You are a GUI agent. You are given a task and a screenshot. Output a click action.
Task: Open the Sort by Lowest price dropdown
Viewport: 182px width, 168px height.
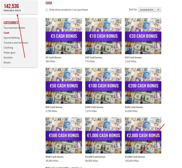click(149, 10)
